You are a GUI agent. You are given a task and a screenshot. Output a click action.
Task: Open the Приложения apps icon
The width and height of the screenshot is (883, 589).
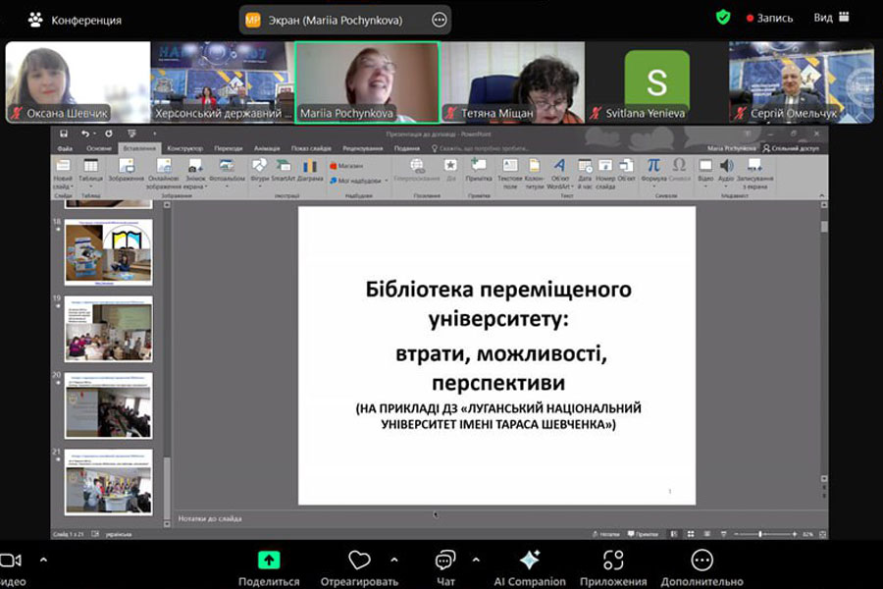pyautogui.click(x=613, y=560)
